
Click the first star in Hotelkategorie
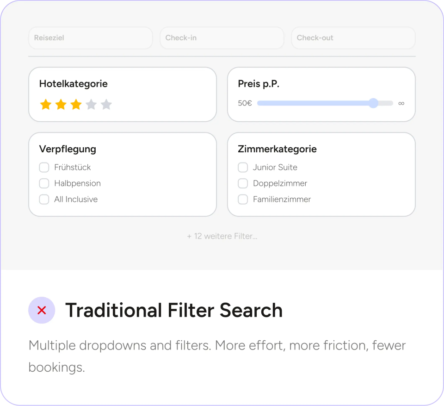(45, 105)
